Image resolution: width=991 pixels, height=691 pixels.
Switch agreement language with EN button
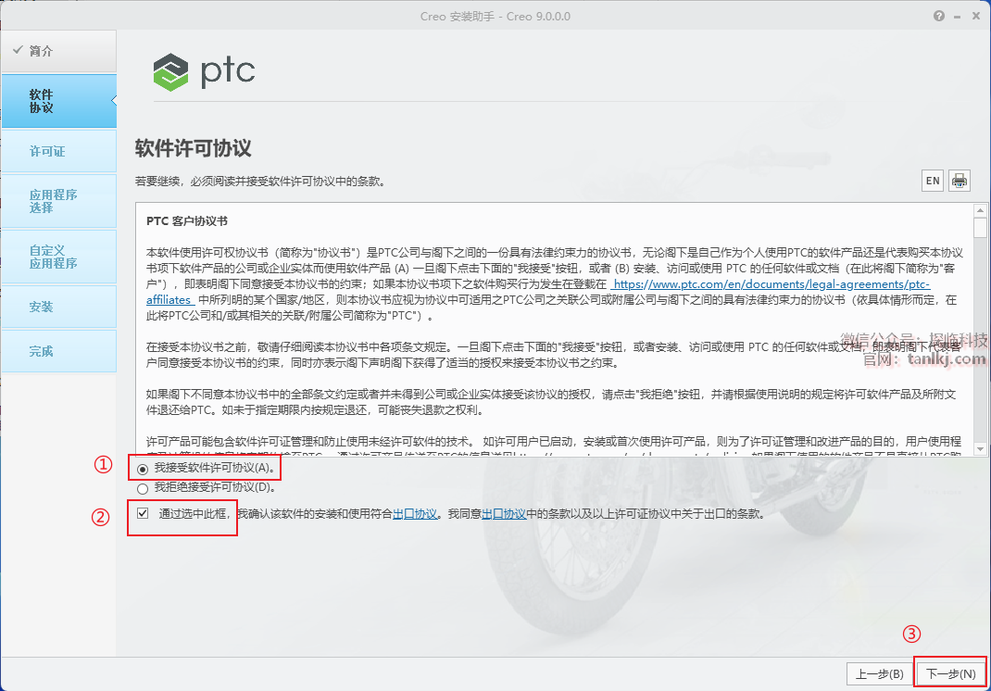[933, 181]
